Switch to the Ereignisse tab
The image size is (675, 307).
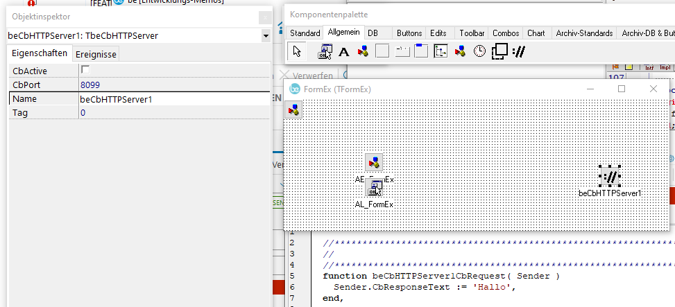(x=96, y=54)
